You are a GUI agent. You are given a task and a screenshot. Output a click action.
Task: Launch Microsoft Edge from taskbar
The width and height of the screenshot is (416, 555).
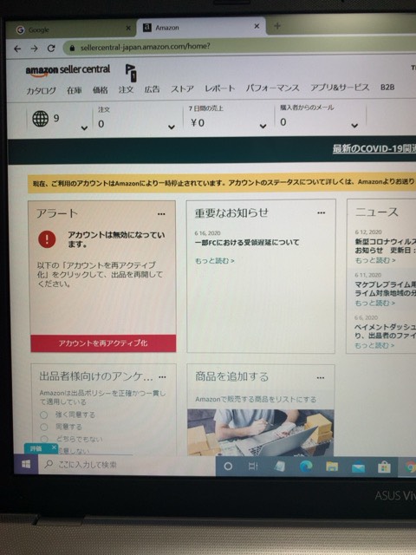coord(306,467)
